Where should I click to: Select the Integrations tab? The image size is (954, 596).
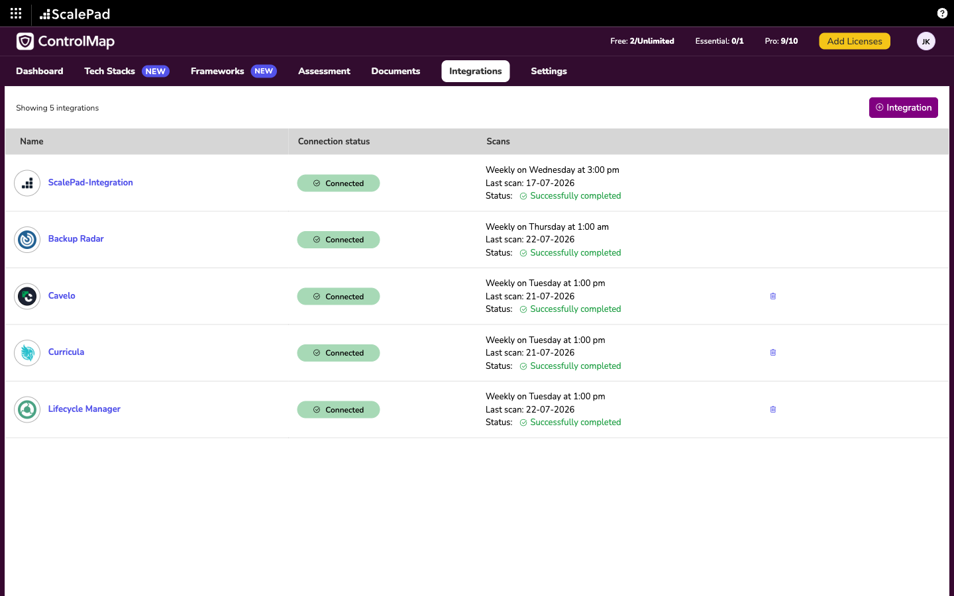pyautogui.click(x=476, y=71)
